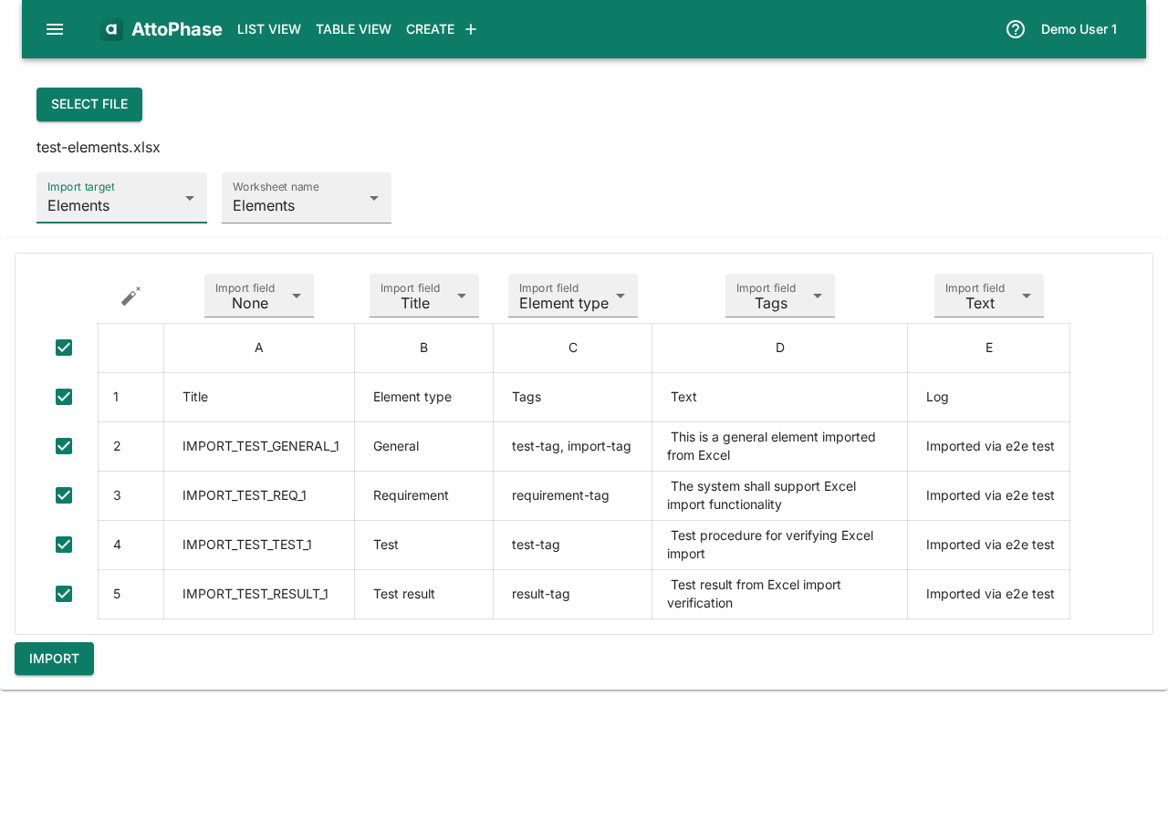
Task: Open the hamburger navigation menu
Action: (x=54, y=28)
